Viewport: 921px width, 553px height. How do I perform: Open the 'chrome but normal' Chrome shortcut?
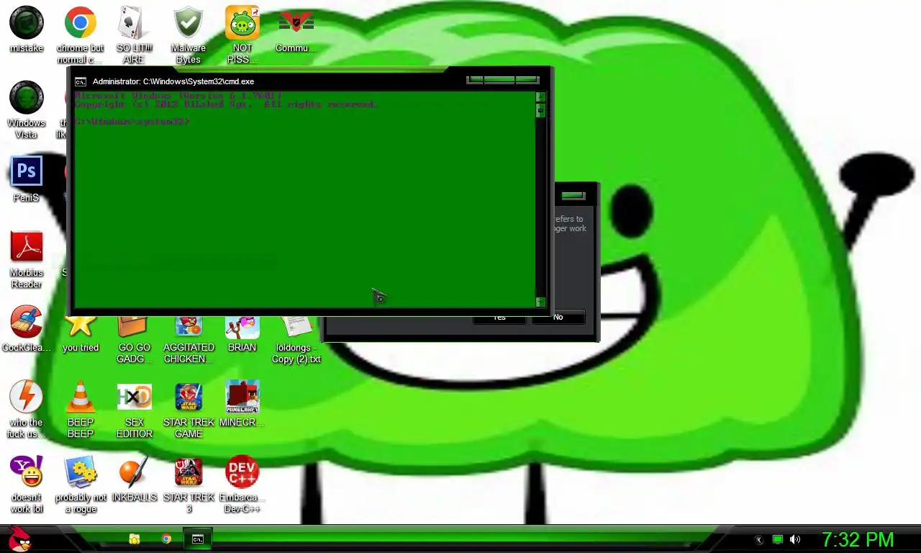click(81, 35)
